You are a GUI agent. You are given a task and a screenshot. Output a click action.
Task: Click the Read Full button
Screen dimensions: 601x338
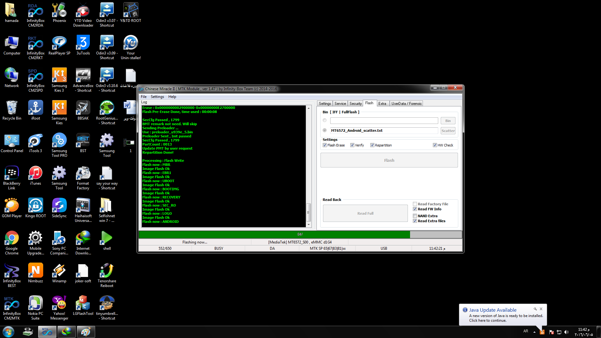(x=365, y=213)
